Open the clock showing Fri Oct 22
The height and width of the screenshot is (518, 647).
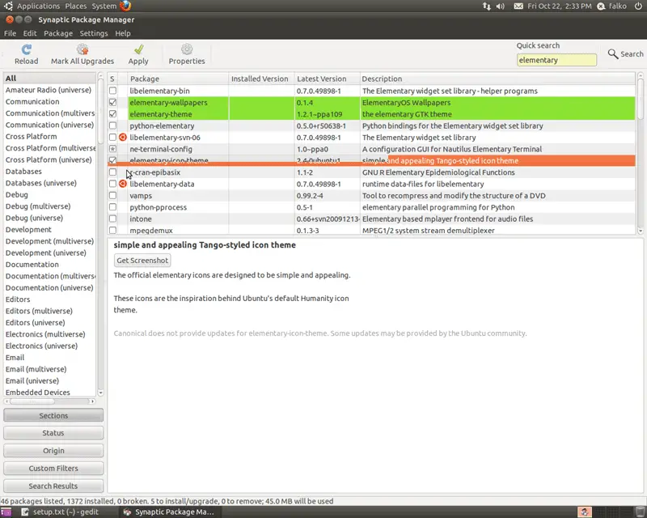click(559, 6)
